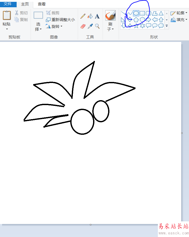This screenshot has height=237, width=189.
Task: Select the Five-point star shape
Action: [x=136, y=26]
